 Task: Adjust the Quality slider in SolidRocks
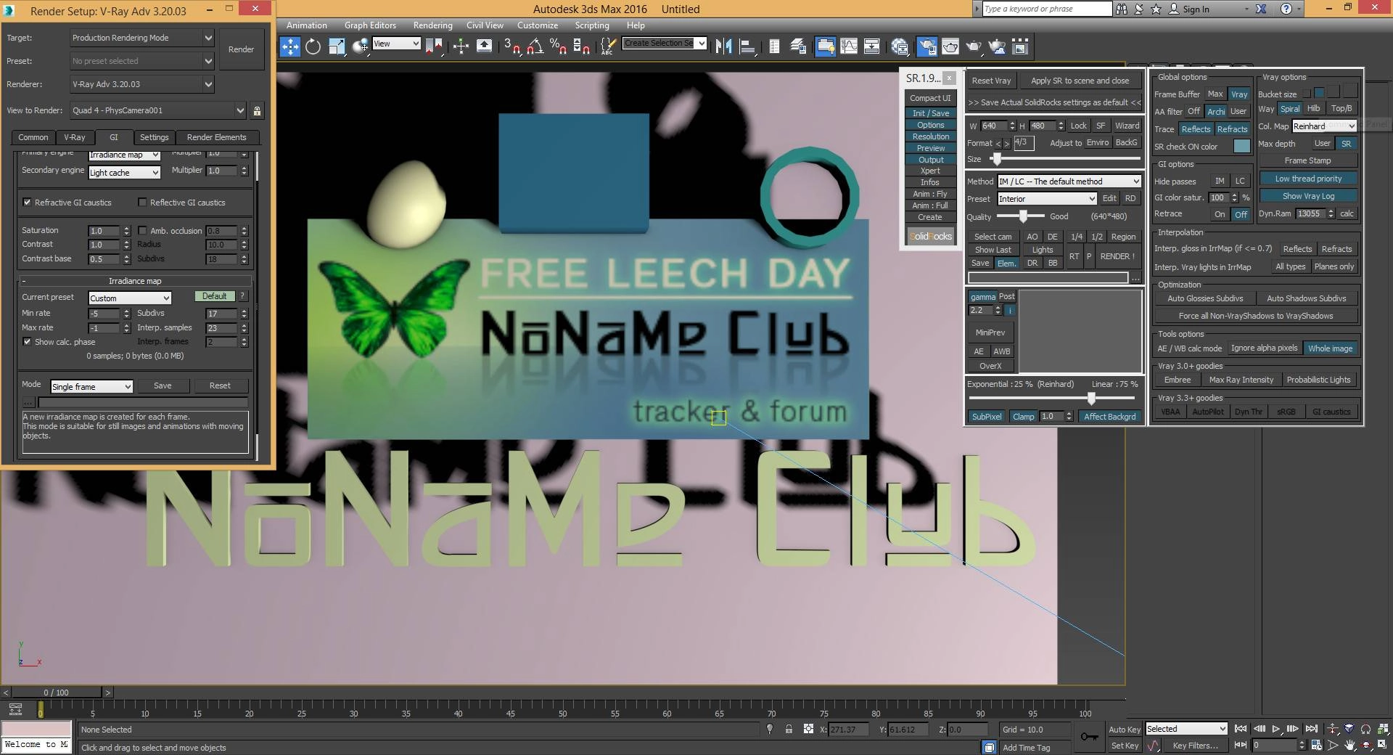(1023, 216)
